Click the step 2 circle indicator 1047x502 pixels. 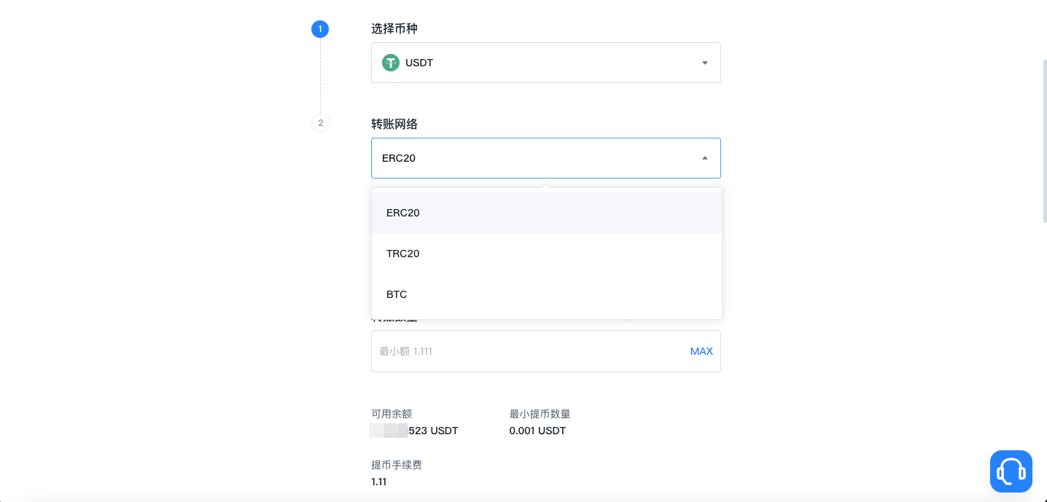321,123
